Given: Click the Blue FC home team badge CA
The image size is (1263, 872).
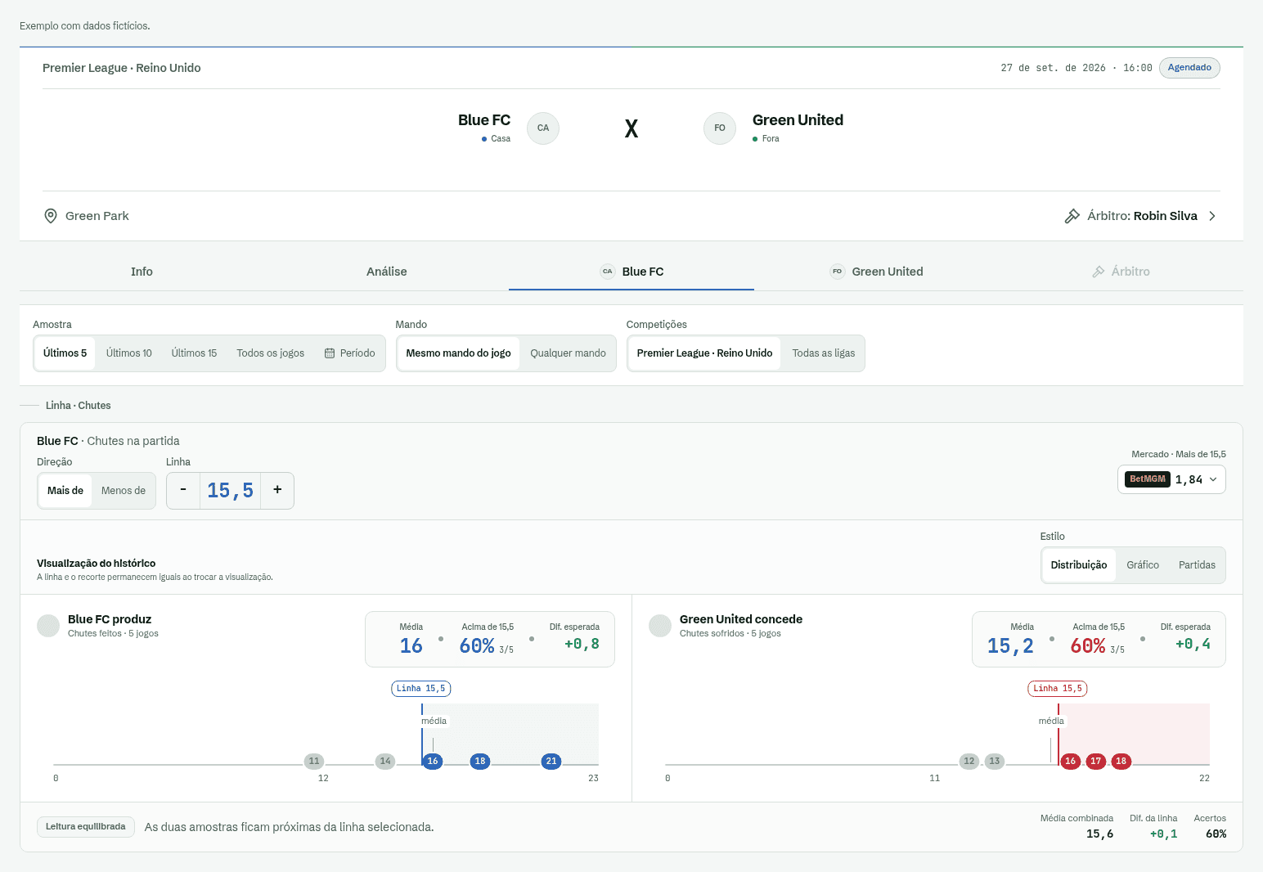Looking at the screenshot, I should pyautogui.click(x=543, y=128).
